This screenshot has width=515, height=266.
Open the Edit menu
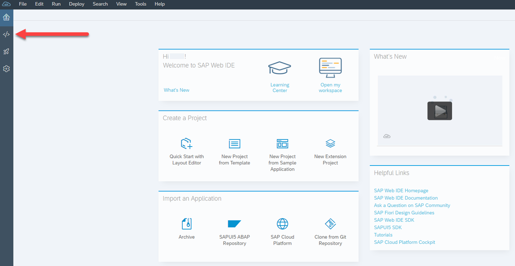click(x=39, y=4)
